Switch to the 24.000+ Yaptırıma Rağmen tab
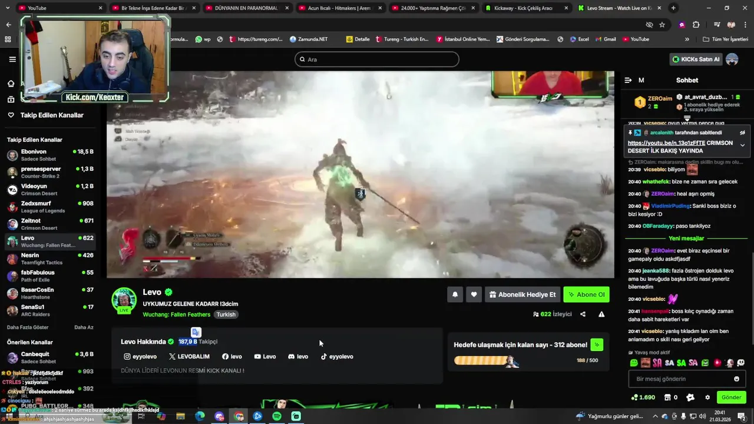The width and height of the screenshot is (754, 424). click(433, 8)
